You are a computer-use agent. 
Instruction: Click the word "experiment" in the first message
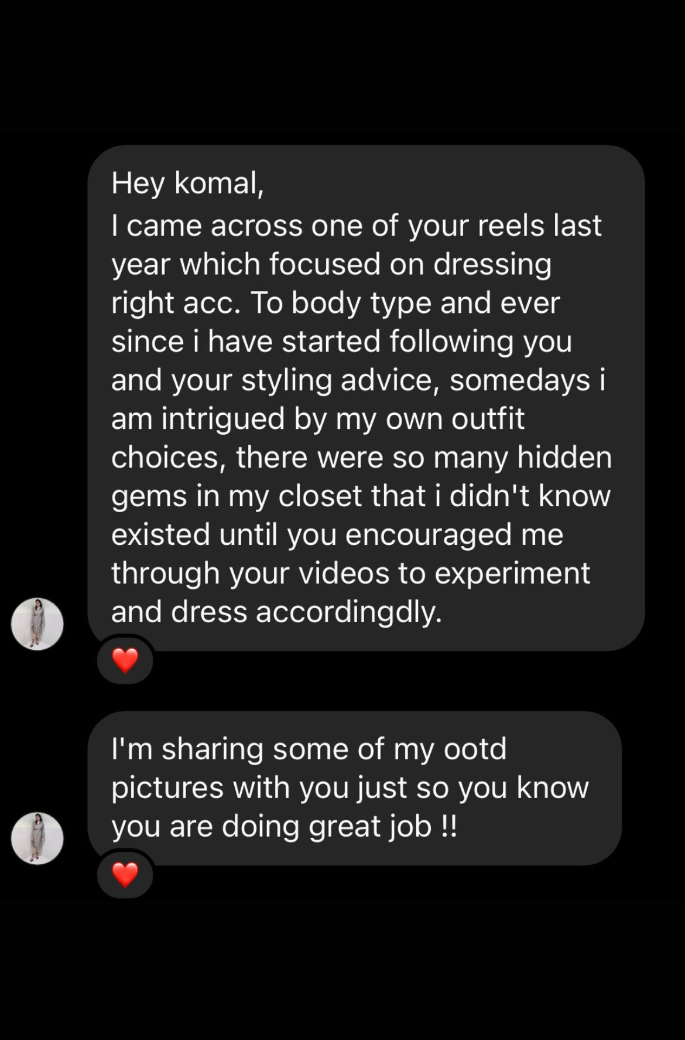click(512, 573)
